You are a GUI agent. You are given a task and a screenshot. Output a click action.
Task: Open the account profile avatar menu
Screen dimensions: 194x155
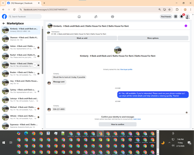click(x=187, y=17)
